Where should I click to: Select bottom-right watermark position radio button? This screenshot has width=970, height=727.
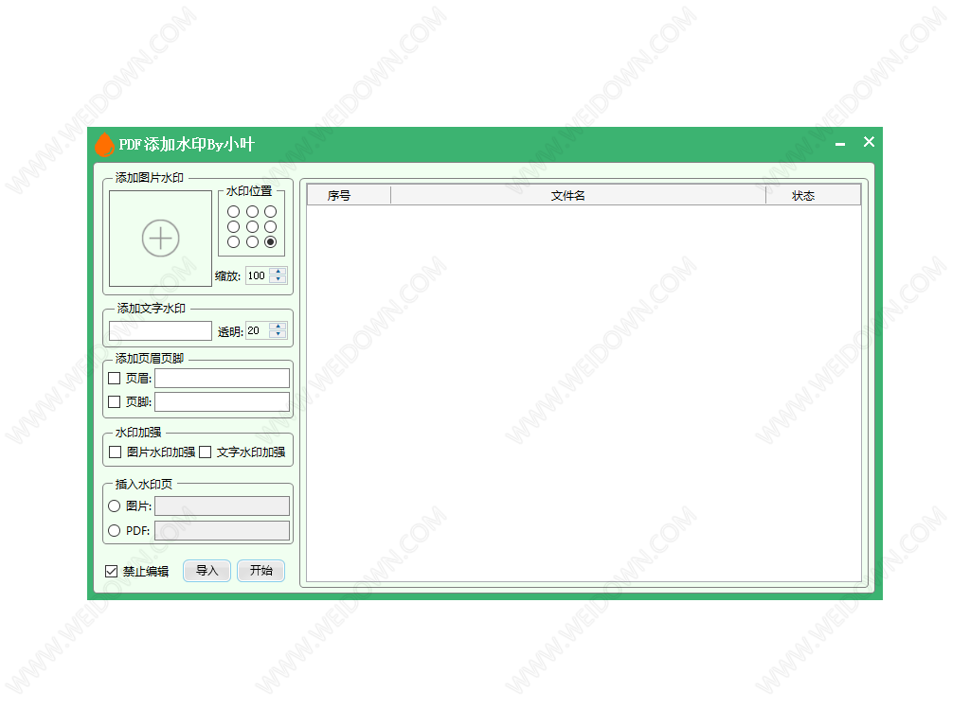coord(271,242)
